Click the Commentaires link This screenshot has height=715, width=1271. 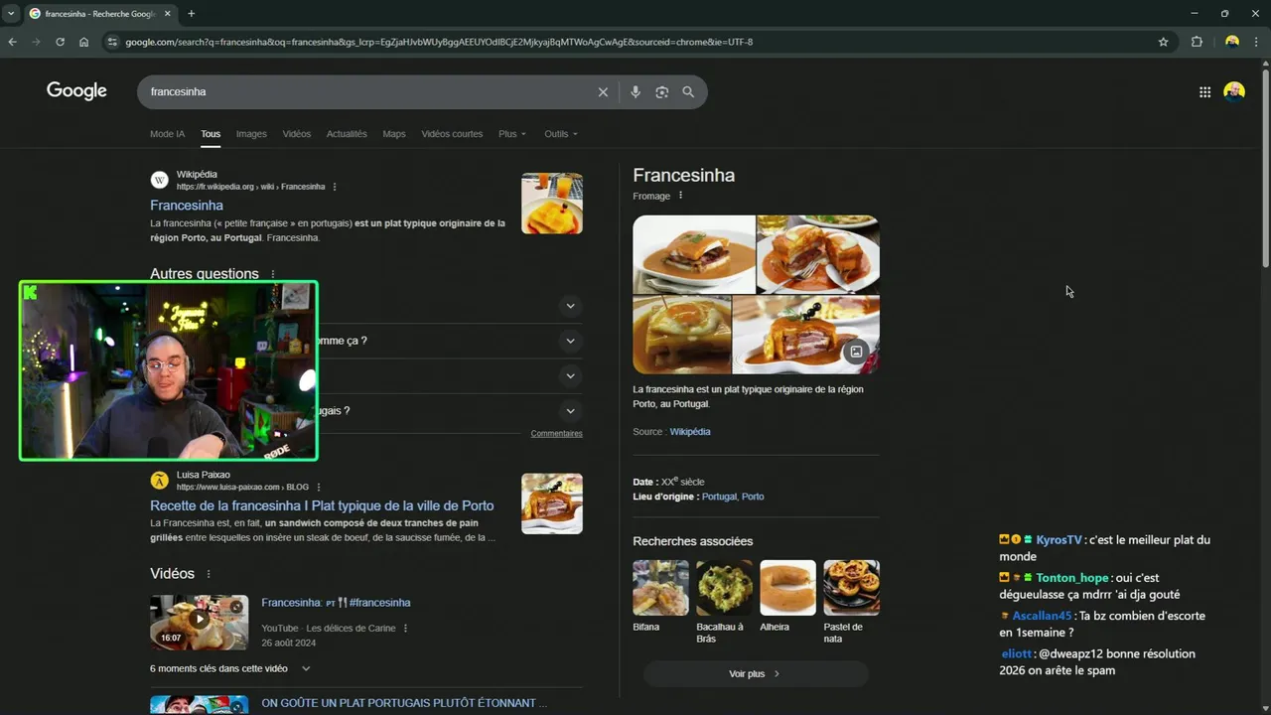click(556, 434)
